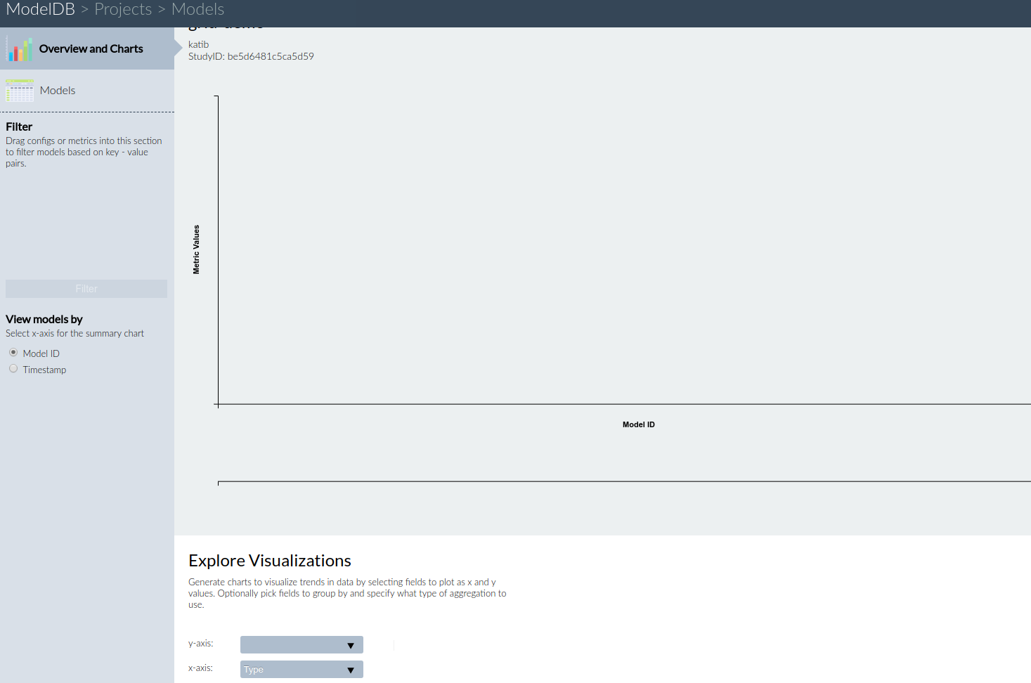Image resolution: width=1031 pixels, height=683 pixels.
Task: Open the Overview and Charts view
Action: [x=91, y=48]
